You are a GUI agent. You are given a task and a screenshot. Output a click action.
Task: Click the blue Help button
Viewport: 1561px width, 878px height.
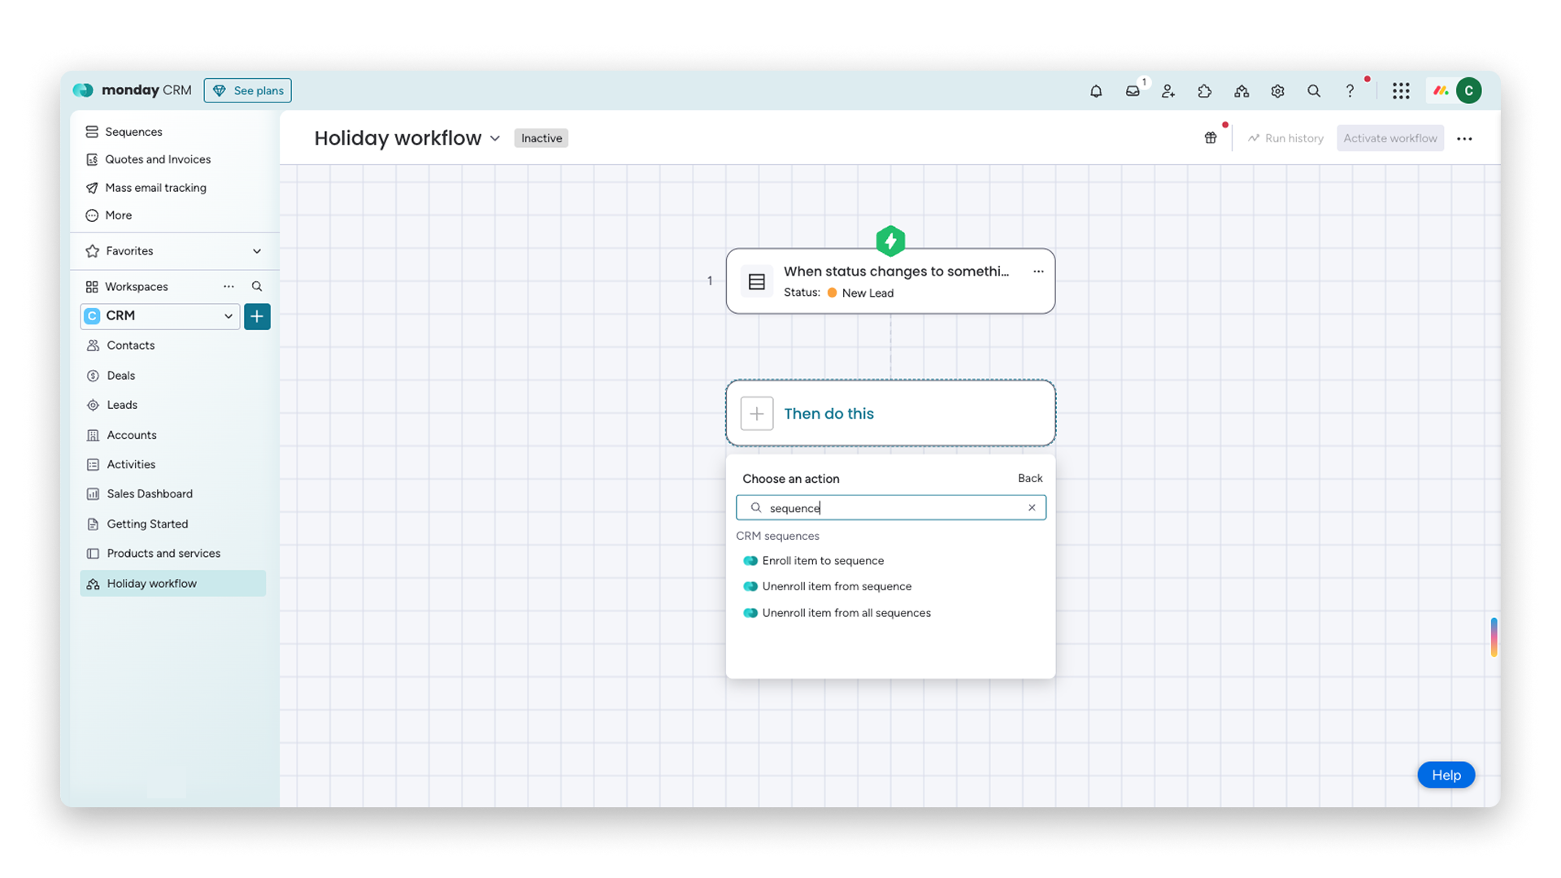point(1446,775)
